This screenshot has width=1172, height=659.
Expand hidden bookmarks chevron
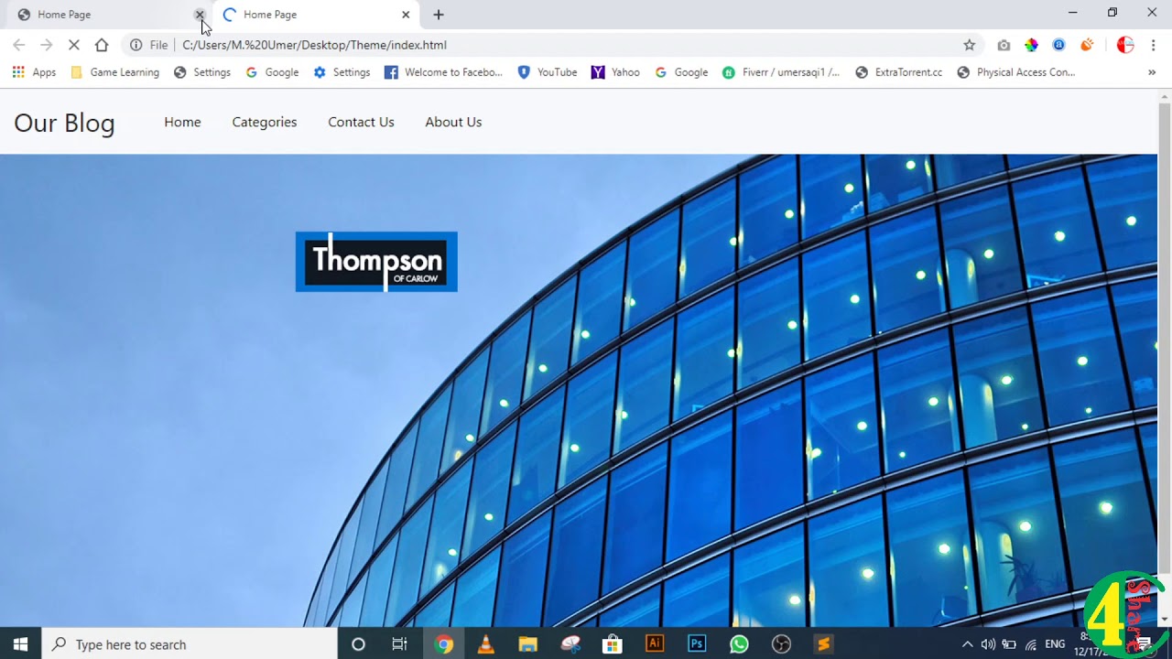coord(1151,72)
